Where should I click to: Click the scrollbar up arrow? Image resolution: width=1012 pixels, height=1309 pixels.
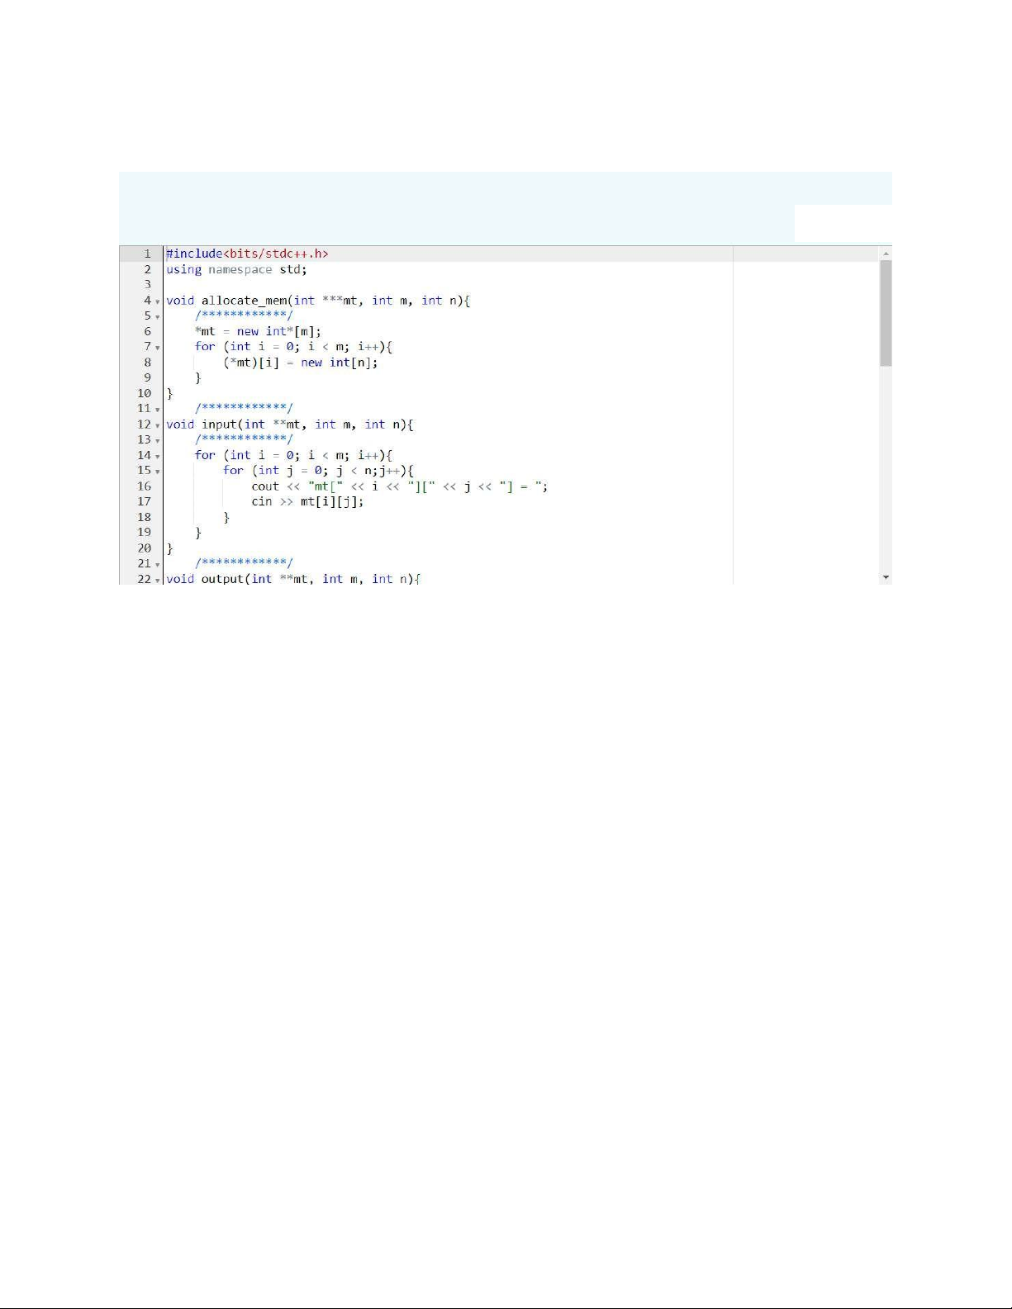pos(886,254)
